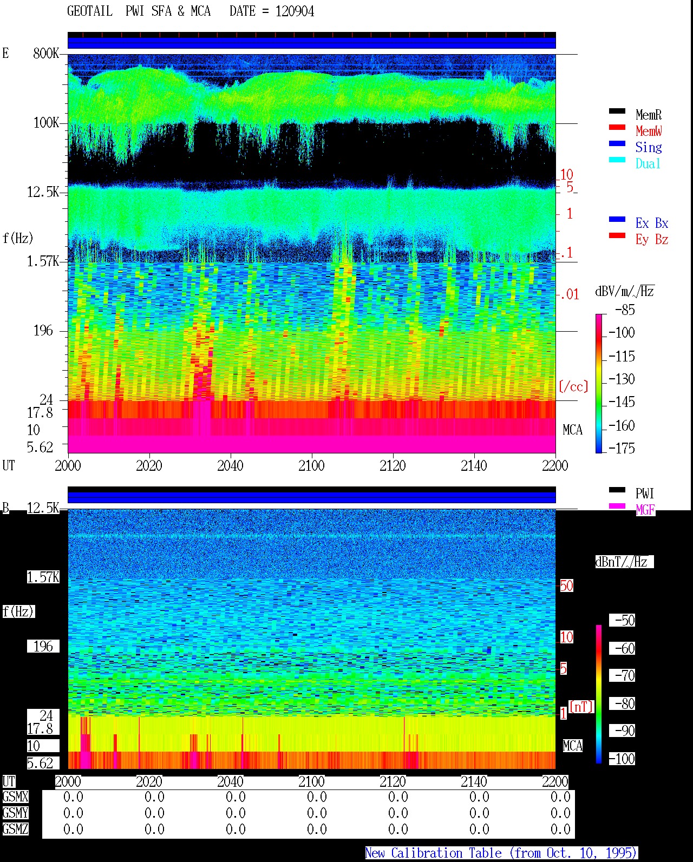The width and height of the screenshot is (693, 862).
Task: Click the 2040 tick under the E spectrogram
Action: (230, 465)
